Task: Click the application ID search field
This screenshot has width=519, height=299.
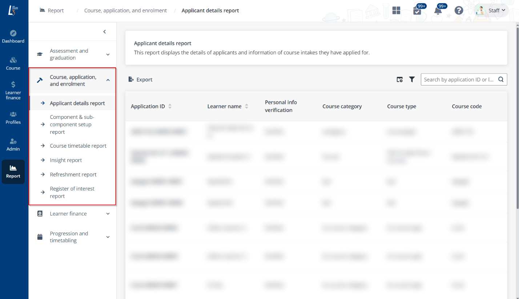Action: tap(459, 79)
